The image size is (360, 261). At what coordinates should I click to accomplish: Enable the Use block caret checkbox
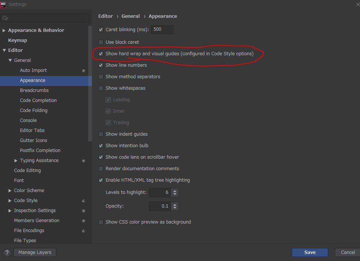101,42
